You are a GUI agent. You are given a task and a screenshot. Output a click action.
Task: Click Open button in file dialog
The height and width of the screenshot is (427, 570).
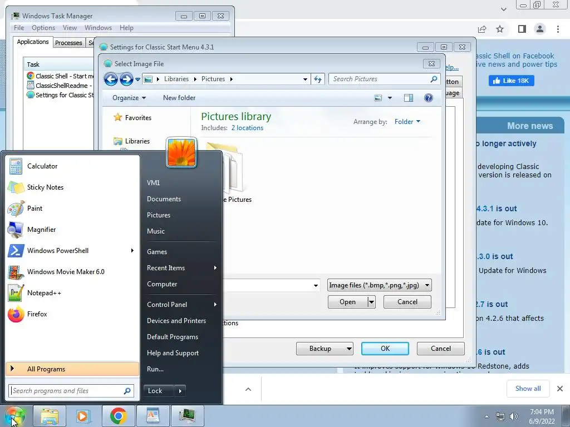347,302
